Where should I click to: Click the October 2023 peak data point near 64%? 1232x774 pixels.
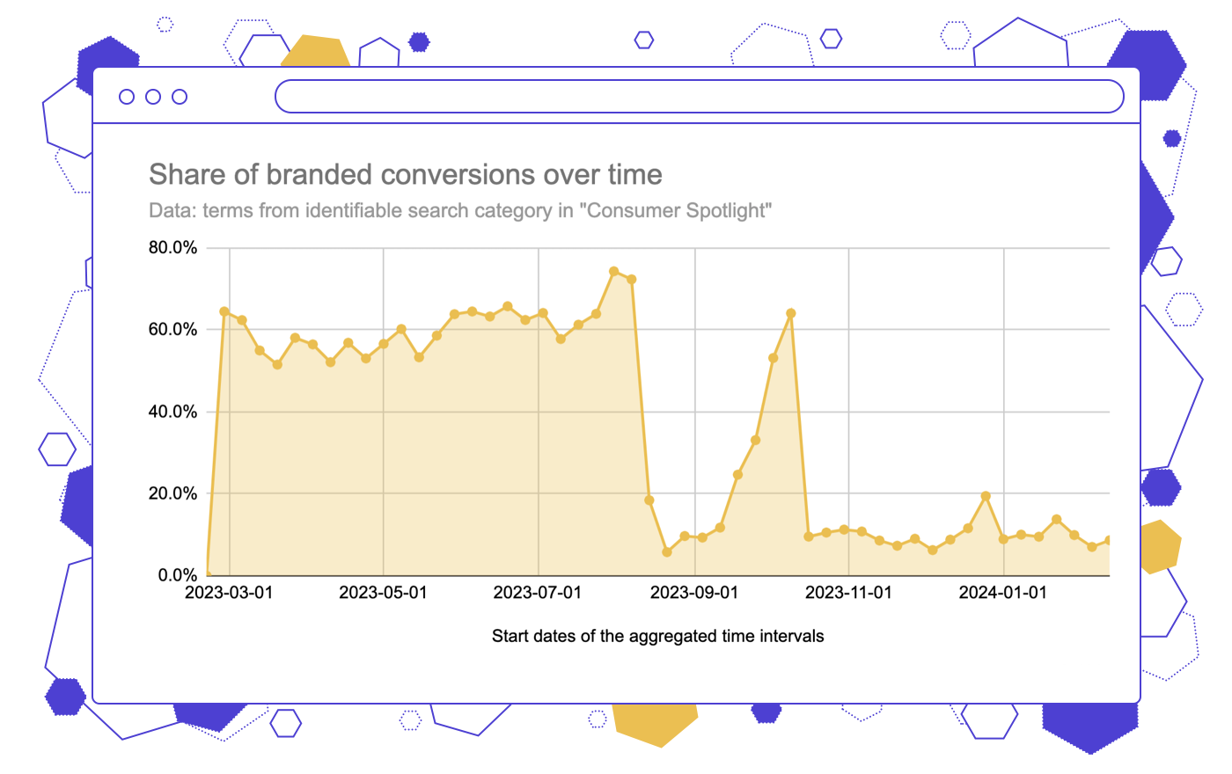pos(791,313)
